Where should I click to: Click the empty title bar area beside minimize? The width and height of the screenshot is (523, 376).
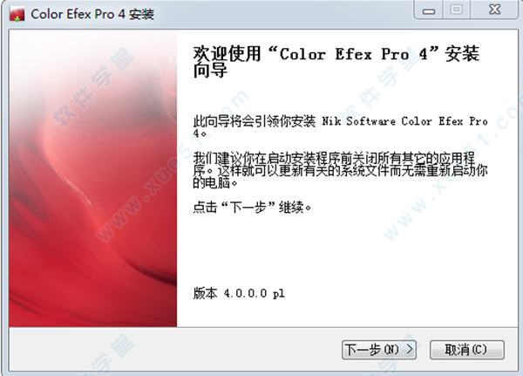[283, 13]
